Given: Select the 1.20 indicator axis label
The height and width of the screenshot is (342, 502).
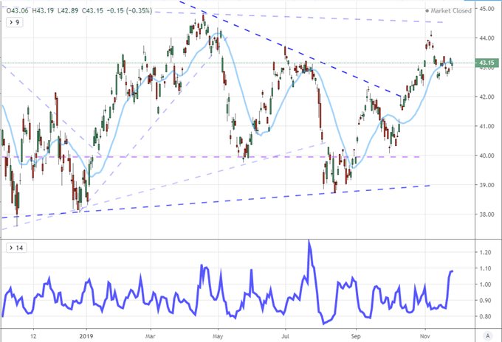Looking at the screenshot, I should pyautogui.click(x=485, y=253).
